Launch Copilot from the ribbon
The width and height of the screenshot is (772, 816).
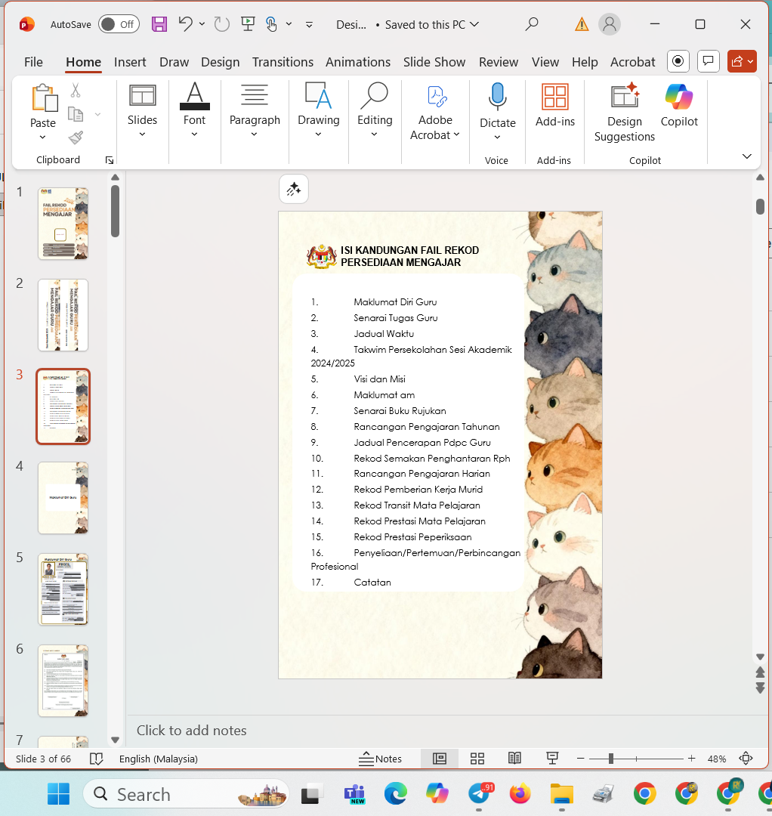tap(679, 106)
